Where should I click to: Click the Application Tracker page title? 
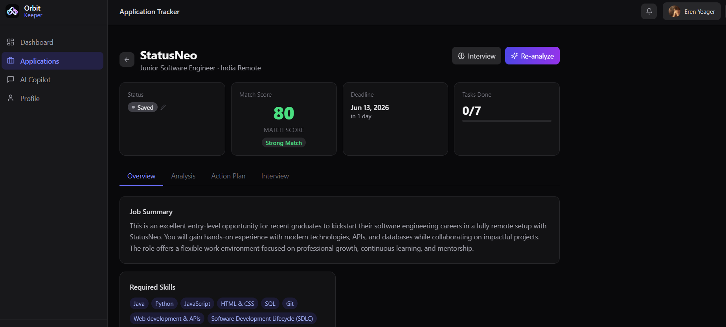[x=149, y=12]
